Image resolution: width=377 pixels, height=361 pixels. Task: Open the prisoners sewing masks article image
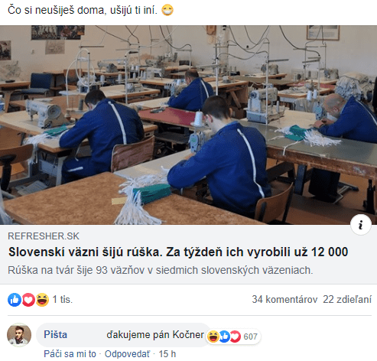(188, 125)
